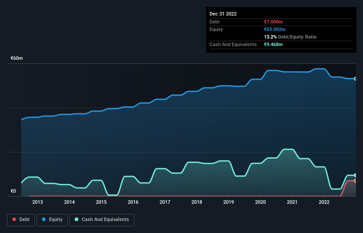Click the 2017 x-axis label
This screenshot has width=363, height=233.
[165, 202]
